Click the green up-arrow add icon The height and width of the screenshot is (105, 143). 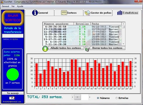[45, 49]
